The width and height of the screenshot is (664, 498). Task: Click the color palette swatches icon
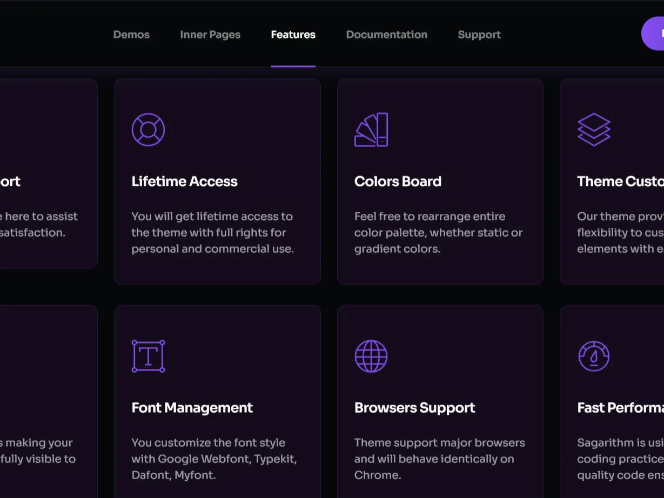coord(371,130)
